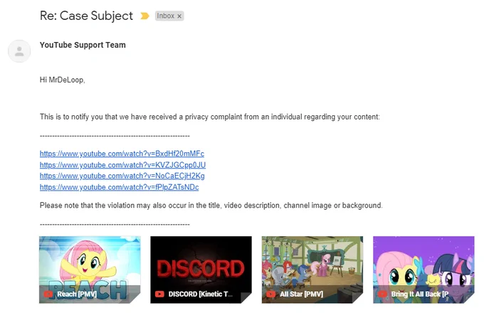Click the YouTube Support Team sender name
The image size is (484, 313).
click(x=83, y=45)
